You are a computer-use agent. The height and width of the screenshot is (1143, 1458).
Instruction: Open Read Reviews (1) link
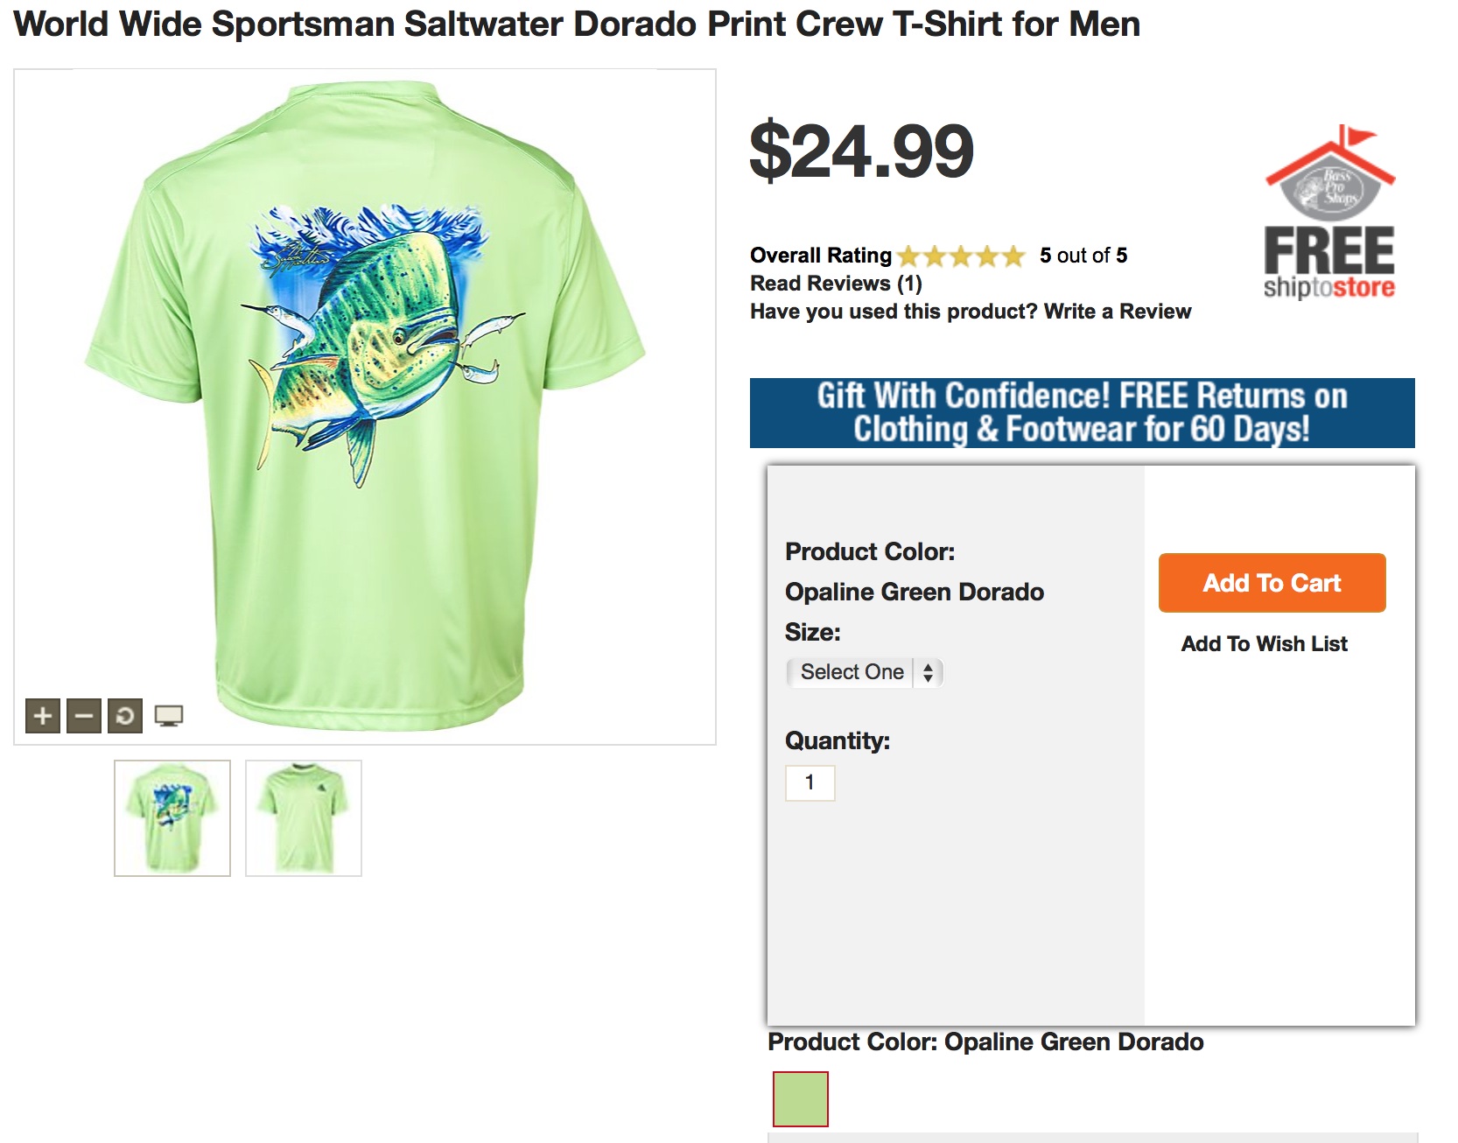836,284
